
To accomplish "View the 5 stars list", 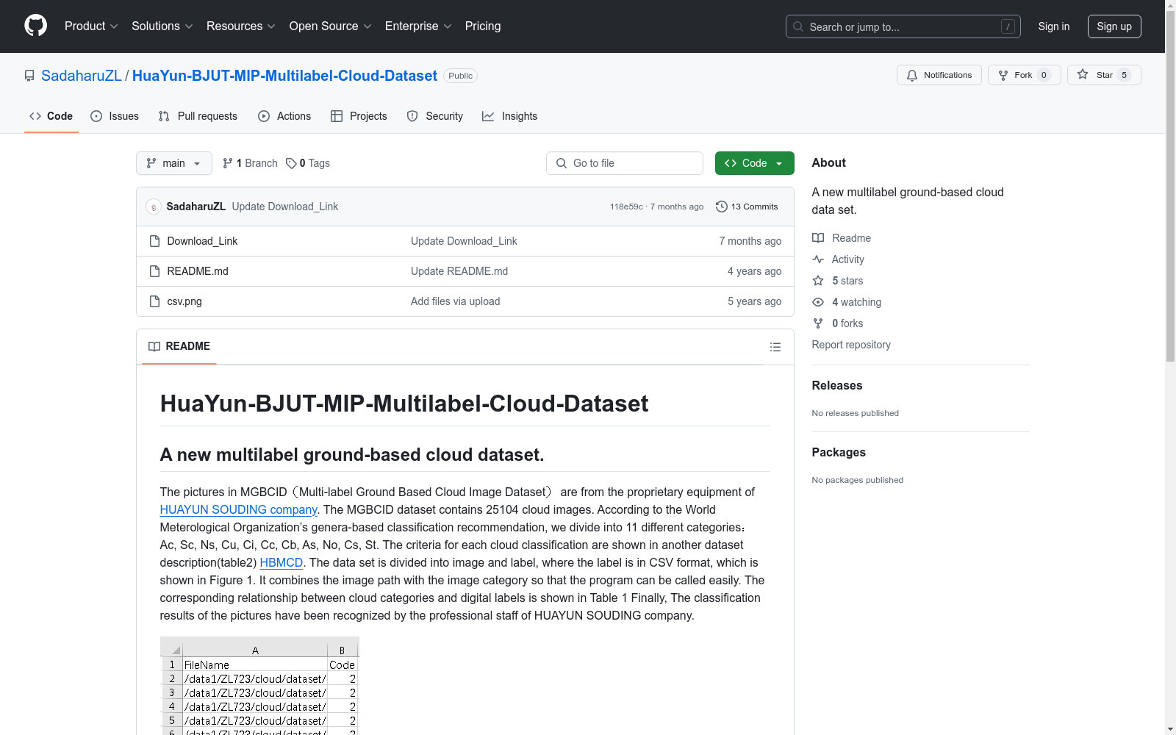I will click(x=838, y=281).
